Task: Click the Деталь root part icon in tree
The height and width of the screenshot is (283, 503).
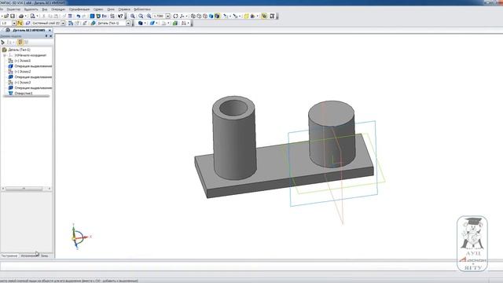Action: tap(4, 50)
